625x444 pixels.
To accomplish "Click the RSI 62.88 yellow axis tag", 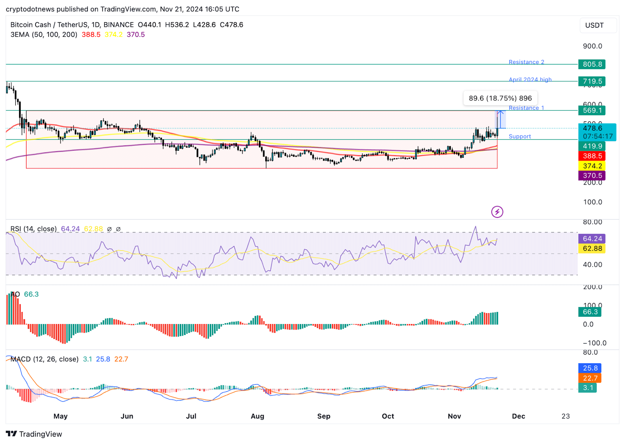I will 592,248.
